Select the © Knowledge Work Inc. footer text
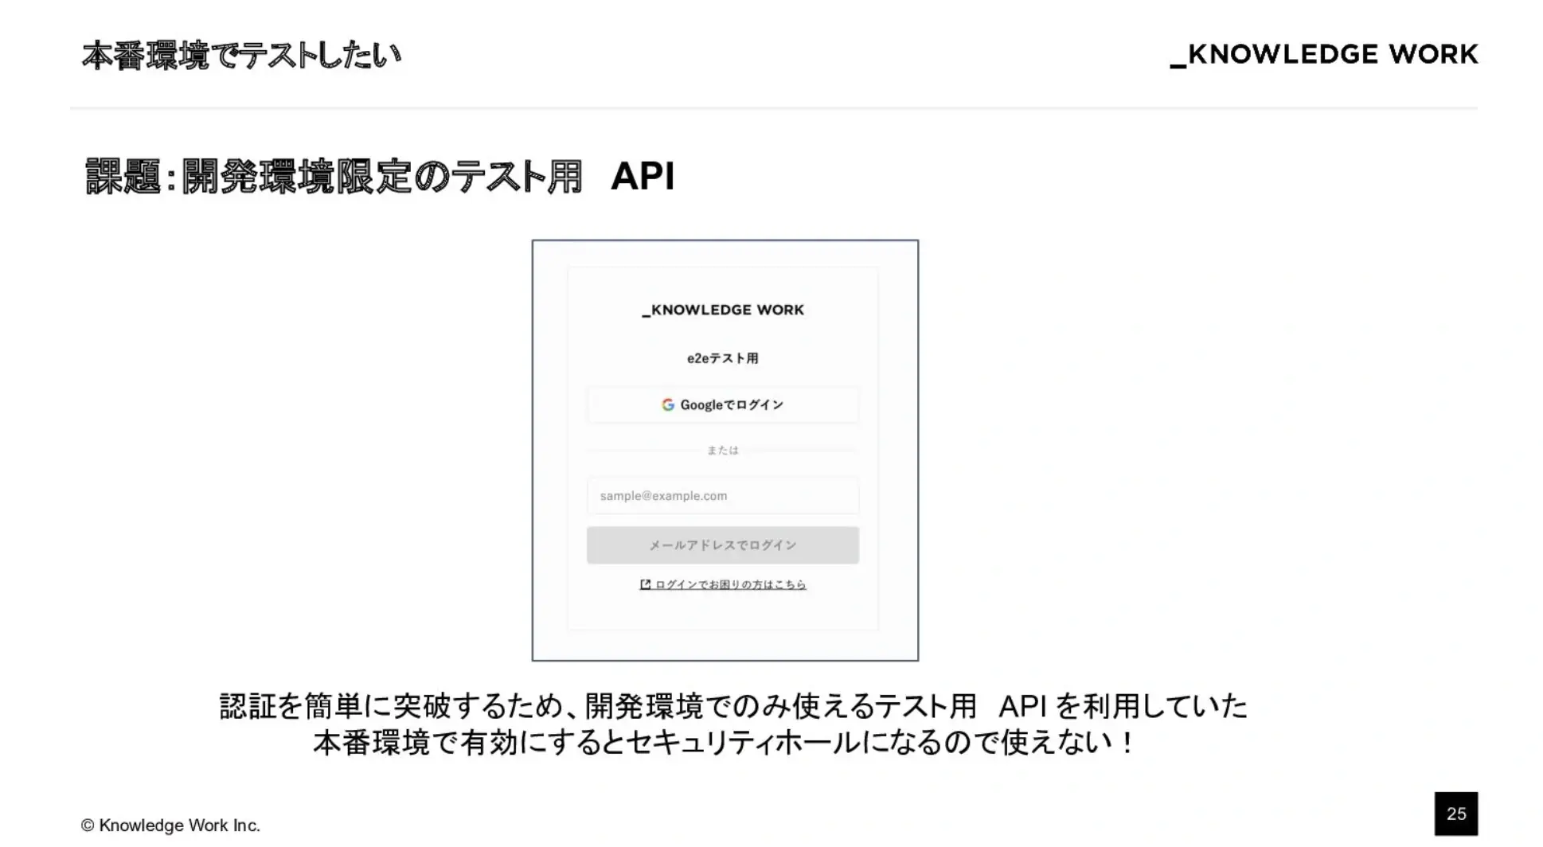This screenshot has width=1543, height=847. point(170,826)
